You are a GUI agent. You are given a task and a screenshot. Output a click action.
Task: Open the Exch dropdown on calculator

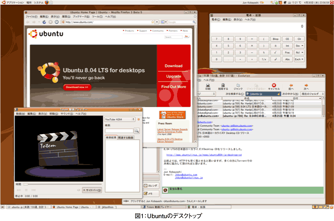coord(299,59)
